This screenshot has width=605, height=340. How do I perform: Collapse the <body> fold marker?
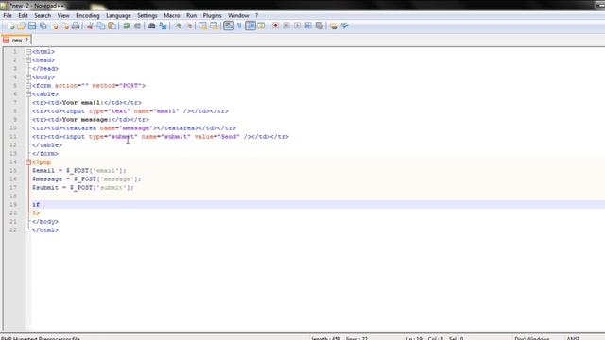(28, 77)
